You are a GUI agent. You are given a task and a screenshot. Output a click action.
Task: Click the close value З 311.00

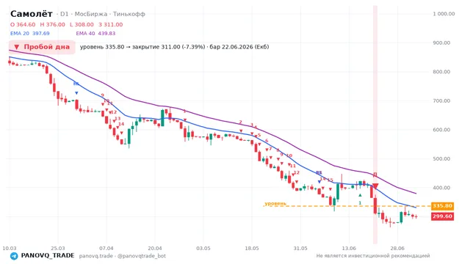pyautogui.click(x=111, y=24)
